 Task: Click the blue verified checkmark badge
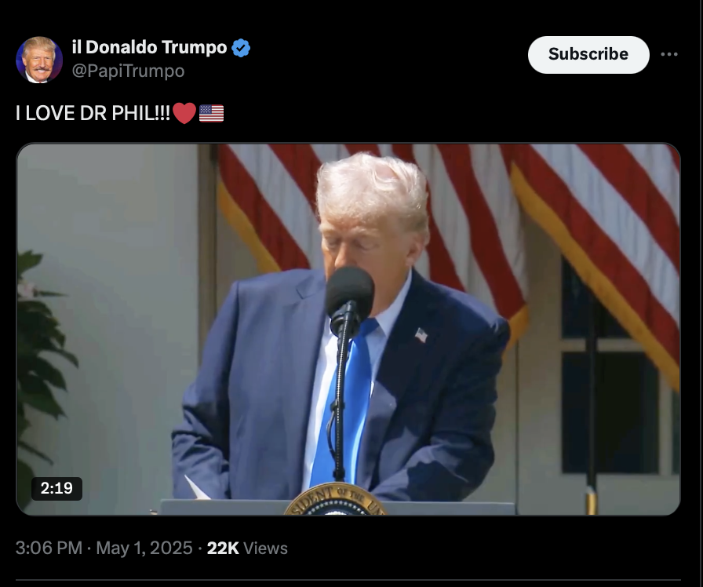pyautogui.click(x=241, y=48)
